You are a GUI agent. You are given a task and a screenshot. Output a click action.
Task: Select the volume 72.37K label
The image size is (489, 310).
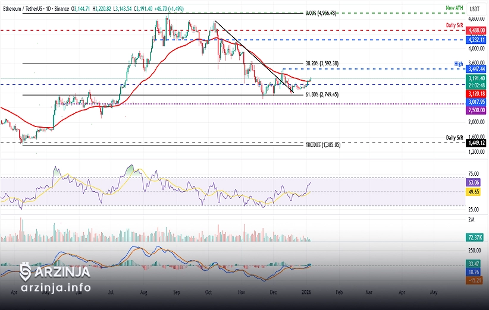pos(475,238)
